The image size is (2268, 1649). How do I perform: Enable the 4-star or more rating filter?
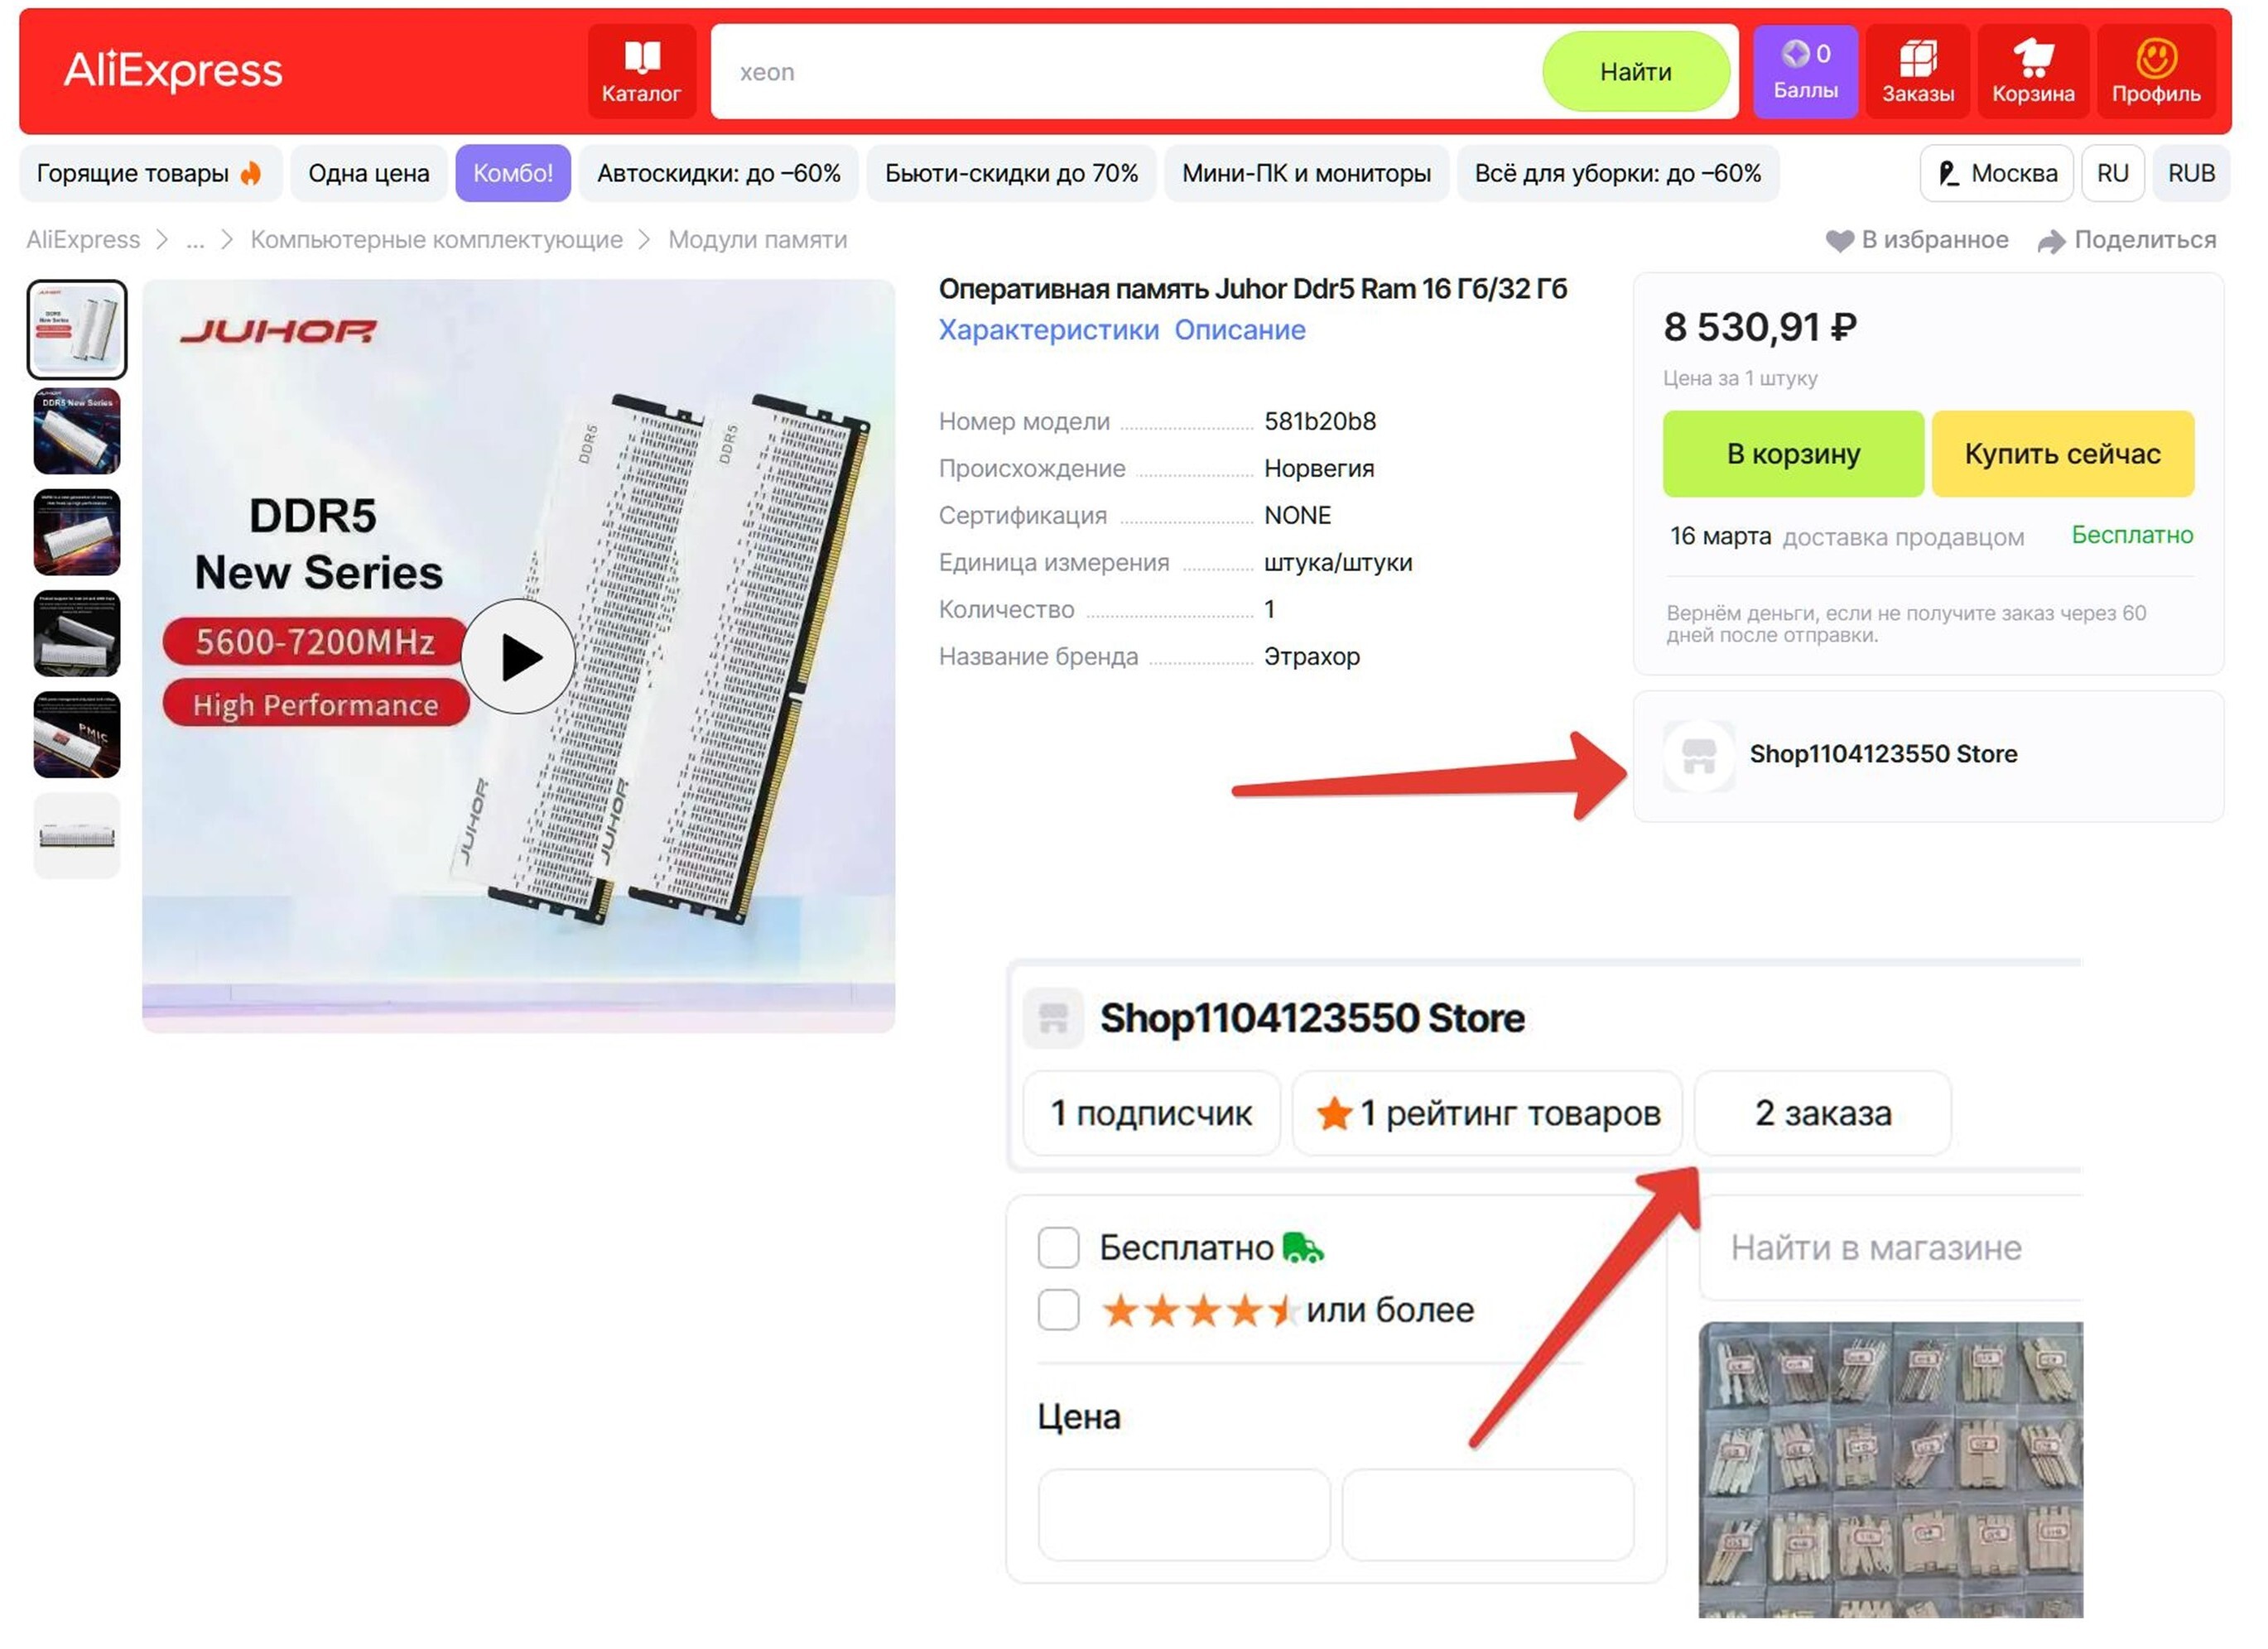1058,1310
